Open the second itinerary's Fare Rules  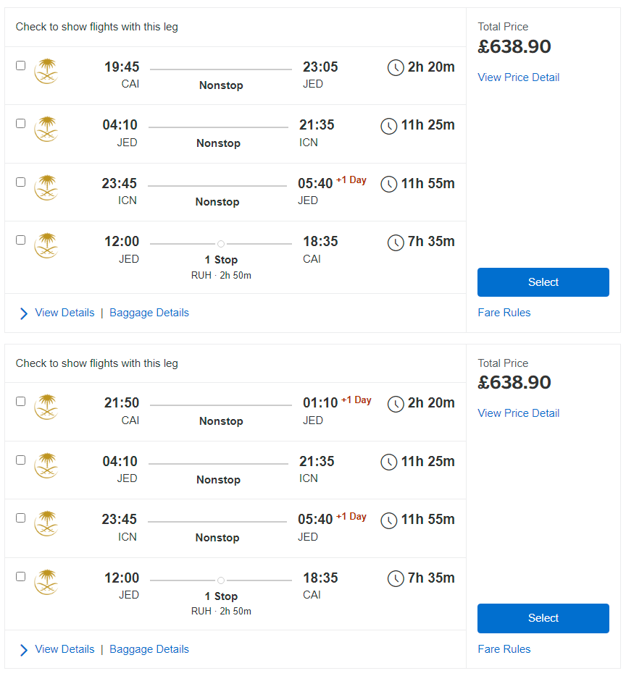click(x=504, y=649)
